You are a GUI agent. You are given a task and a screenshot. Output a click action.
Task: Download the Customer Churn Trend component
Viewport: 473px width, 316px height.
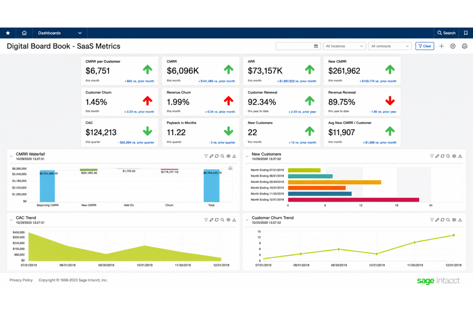coord(460,220)
